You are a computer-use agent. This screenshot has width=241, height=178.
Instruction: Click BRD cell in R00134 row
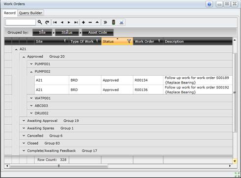[85, 80]
